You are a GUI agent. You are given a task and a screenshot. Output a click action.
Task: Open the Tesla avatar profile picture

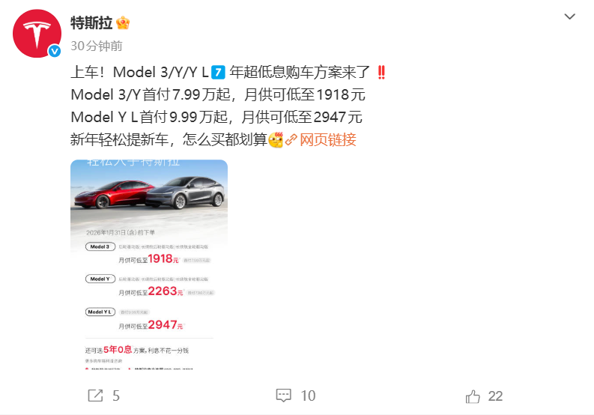(37, 34)
